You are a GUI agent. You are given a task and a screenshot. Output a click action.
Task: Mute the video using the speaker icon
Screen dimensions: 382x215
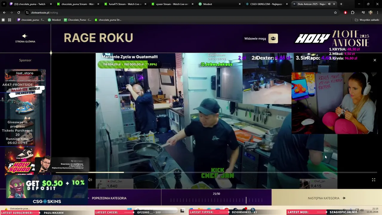tap(90, 180)
